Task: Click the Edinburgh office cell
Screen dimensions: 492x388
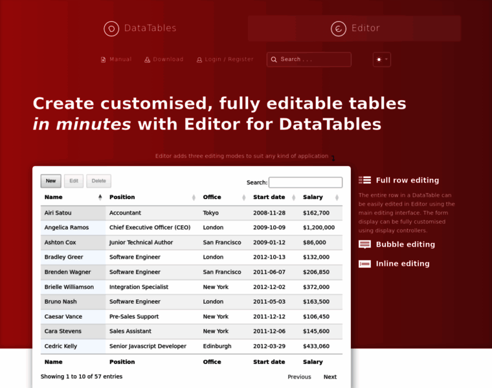Action: pyautogui.click(x=225, y=347)
